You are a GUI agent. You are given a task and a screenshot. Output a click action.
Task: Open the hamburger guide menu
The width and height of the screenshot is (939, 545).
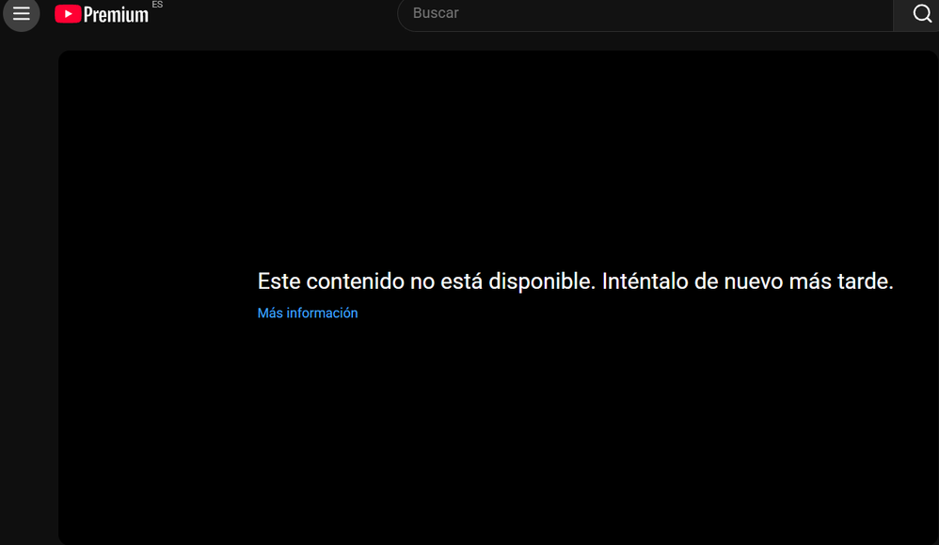21,14
